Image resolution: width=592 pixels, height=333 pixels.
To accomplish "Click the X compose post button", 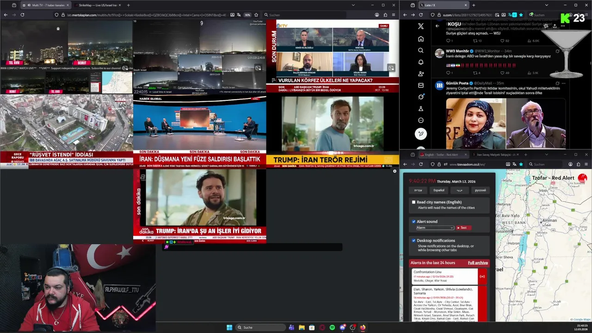I will (x=420, y=134).
